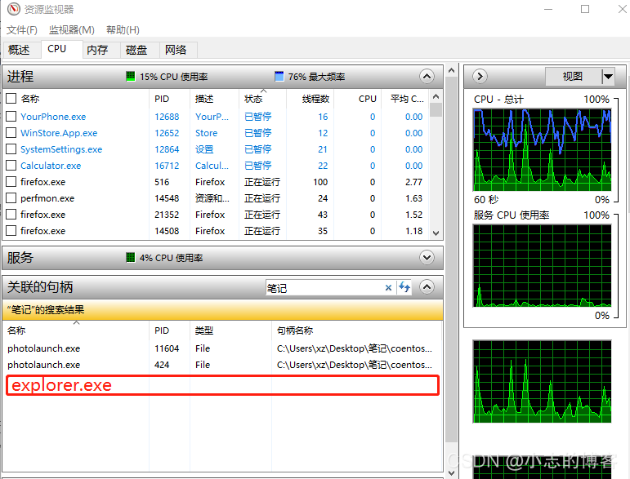
Task: Select Calculator.exe process name
Action: coord(51,166)
